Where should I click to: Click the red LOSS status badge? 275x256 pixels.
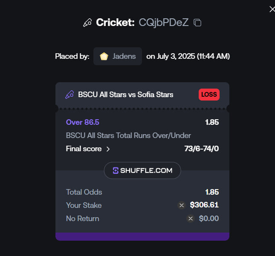[209, 95]
